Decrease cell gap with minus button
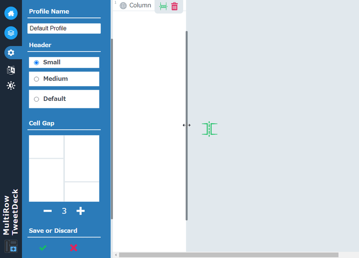Viewport: 359px width, 258px height. point(48,211)
